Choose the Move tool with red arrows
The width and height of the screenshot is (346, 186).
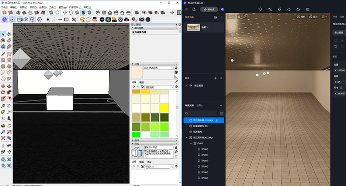click(x=3, y=86)
